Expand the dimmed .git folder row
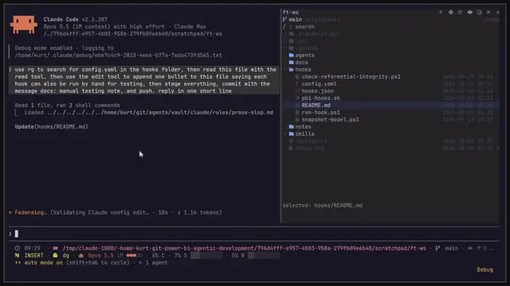This screenshot has height=286, width=510. click(x=295, y=41)
